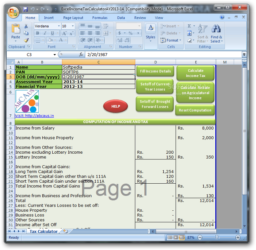
Task: Open the abcaus.in hyperlink
Action: coord(35,116)
